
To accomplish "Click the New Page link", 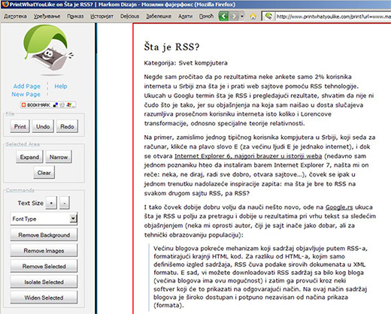I will [x=26, y=95].
